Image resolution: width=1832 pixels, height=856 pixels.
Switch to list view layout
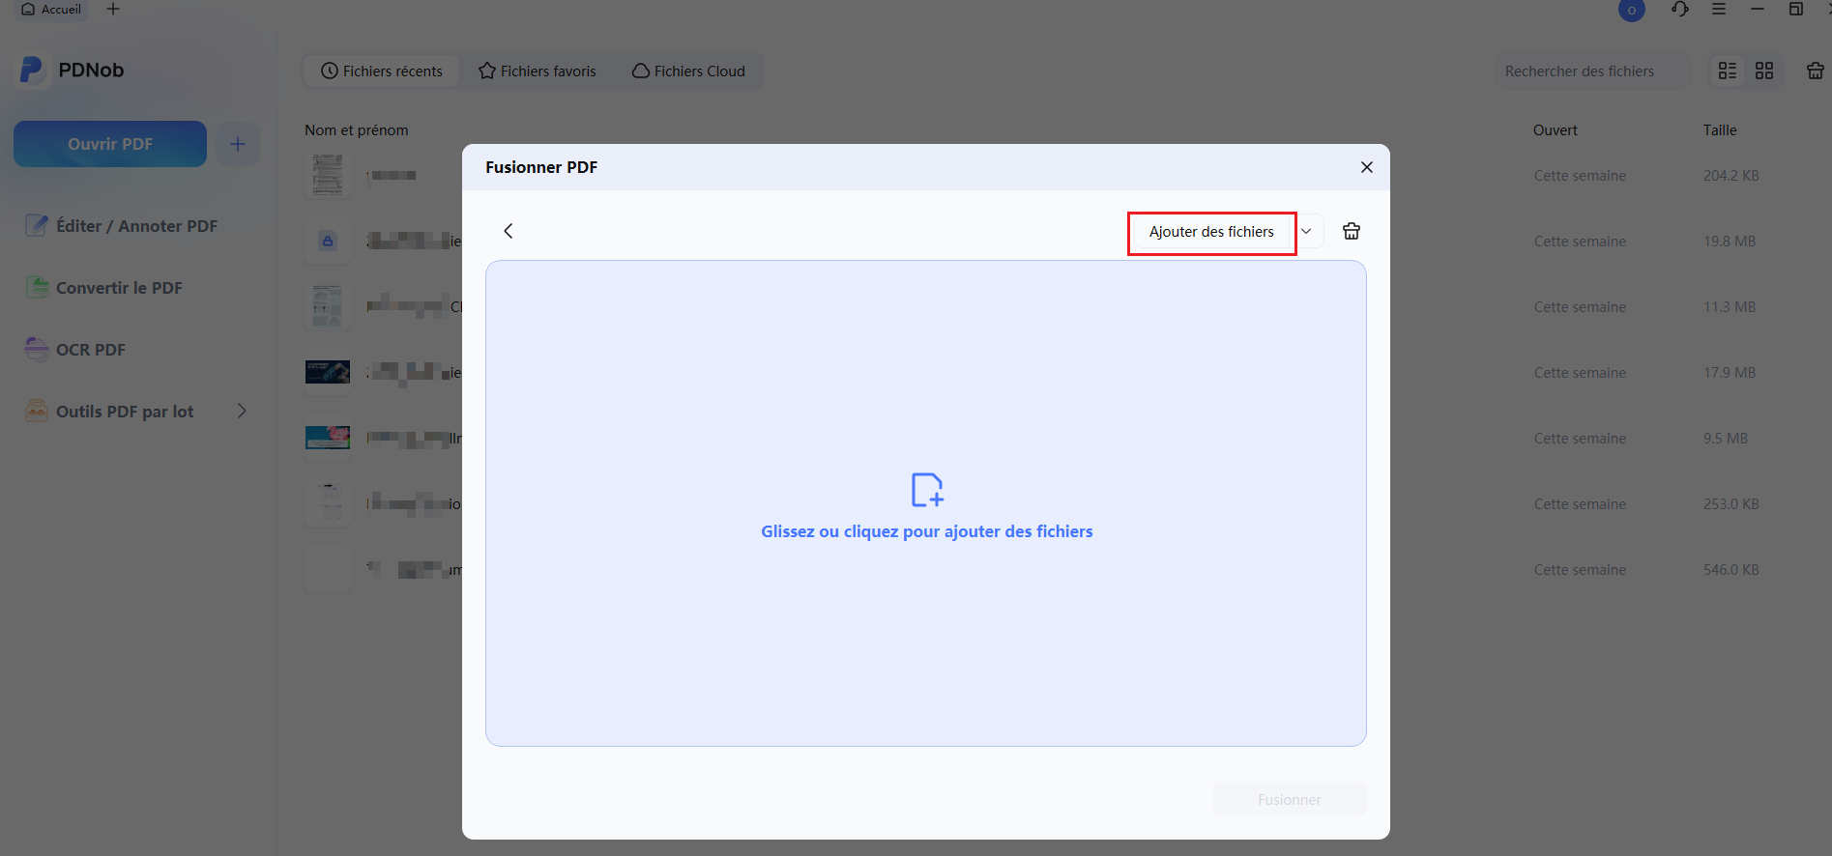click(1728, 71)
